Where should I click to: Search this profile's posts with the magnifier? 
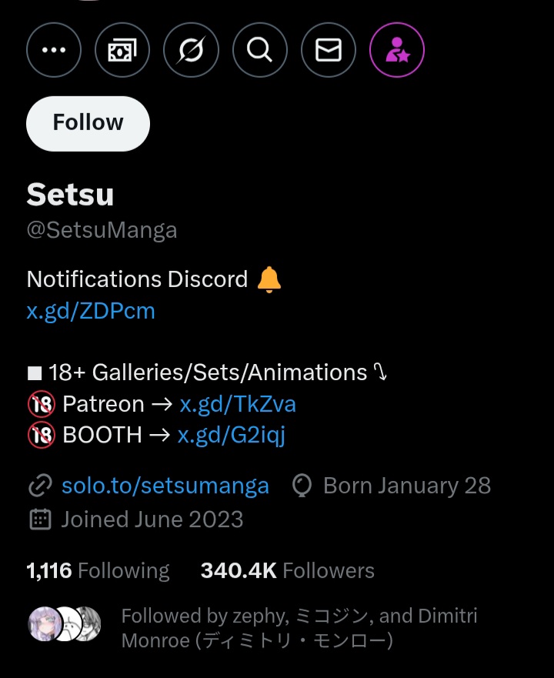coord(260,50)
